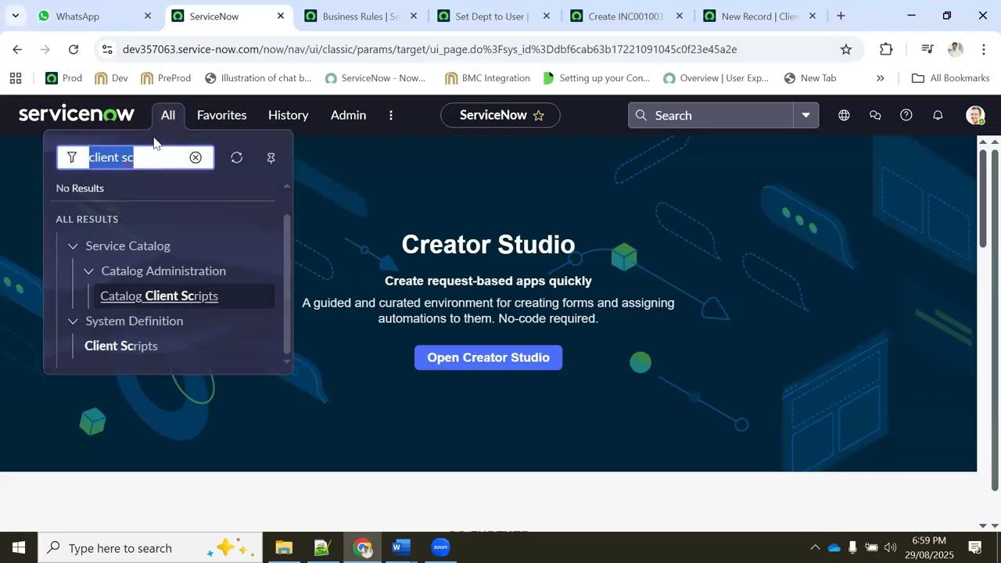This screenshot has width=1001, height=563.
Task: Pin the All menu panel
Action: tap(271, 158)
